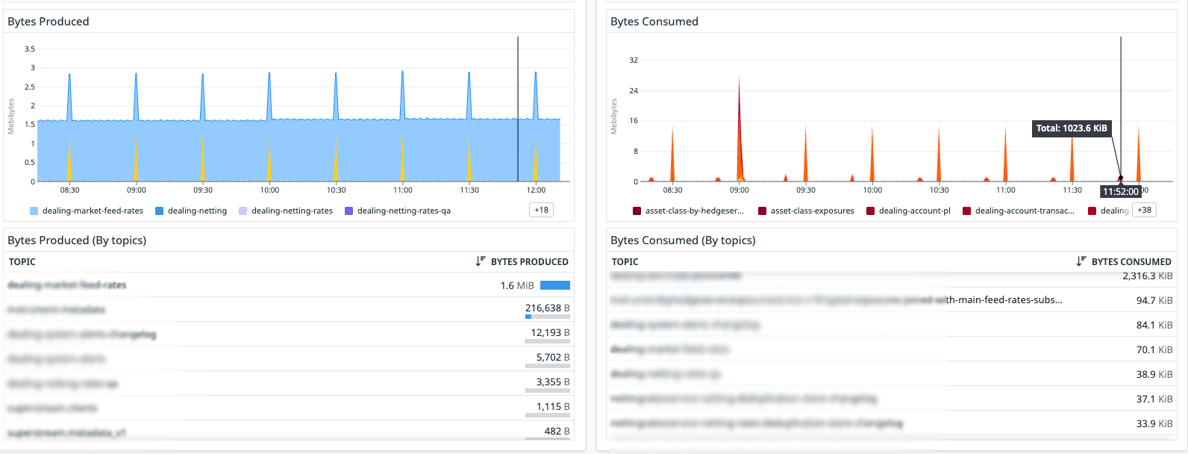Select the 482 B value
Screen dimensions: 1188x454
pos(557,431)
